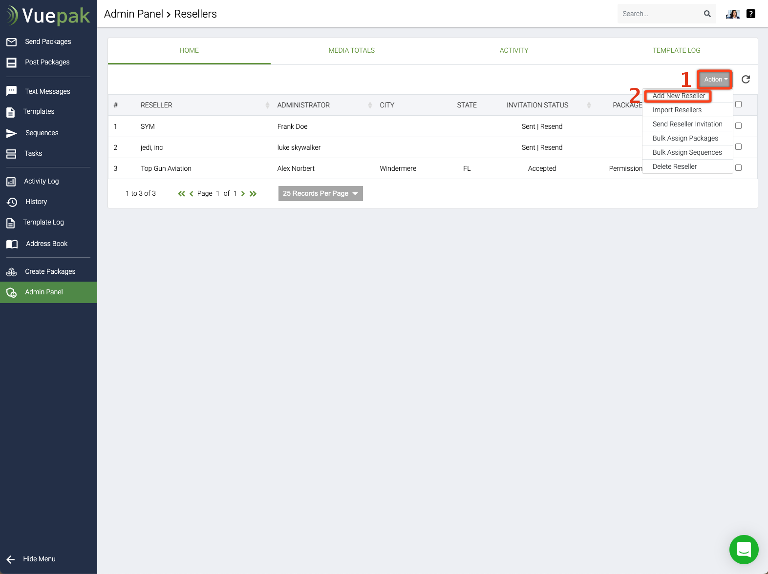Select the Text Messages icon
The image size is (768, 574).
coord(12,91)
